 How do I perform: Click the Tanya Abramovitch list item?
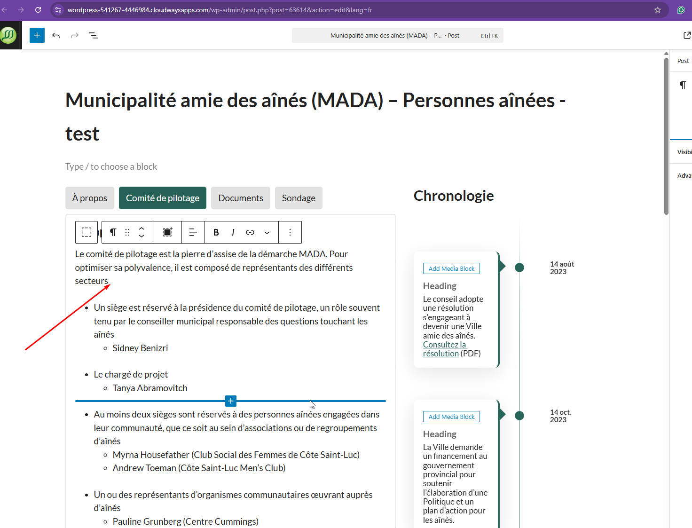pos(150,388)
